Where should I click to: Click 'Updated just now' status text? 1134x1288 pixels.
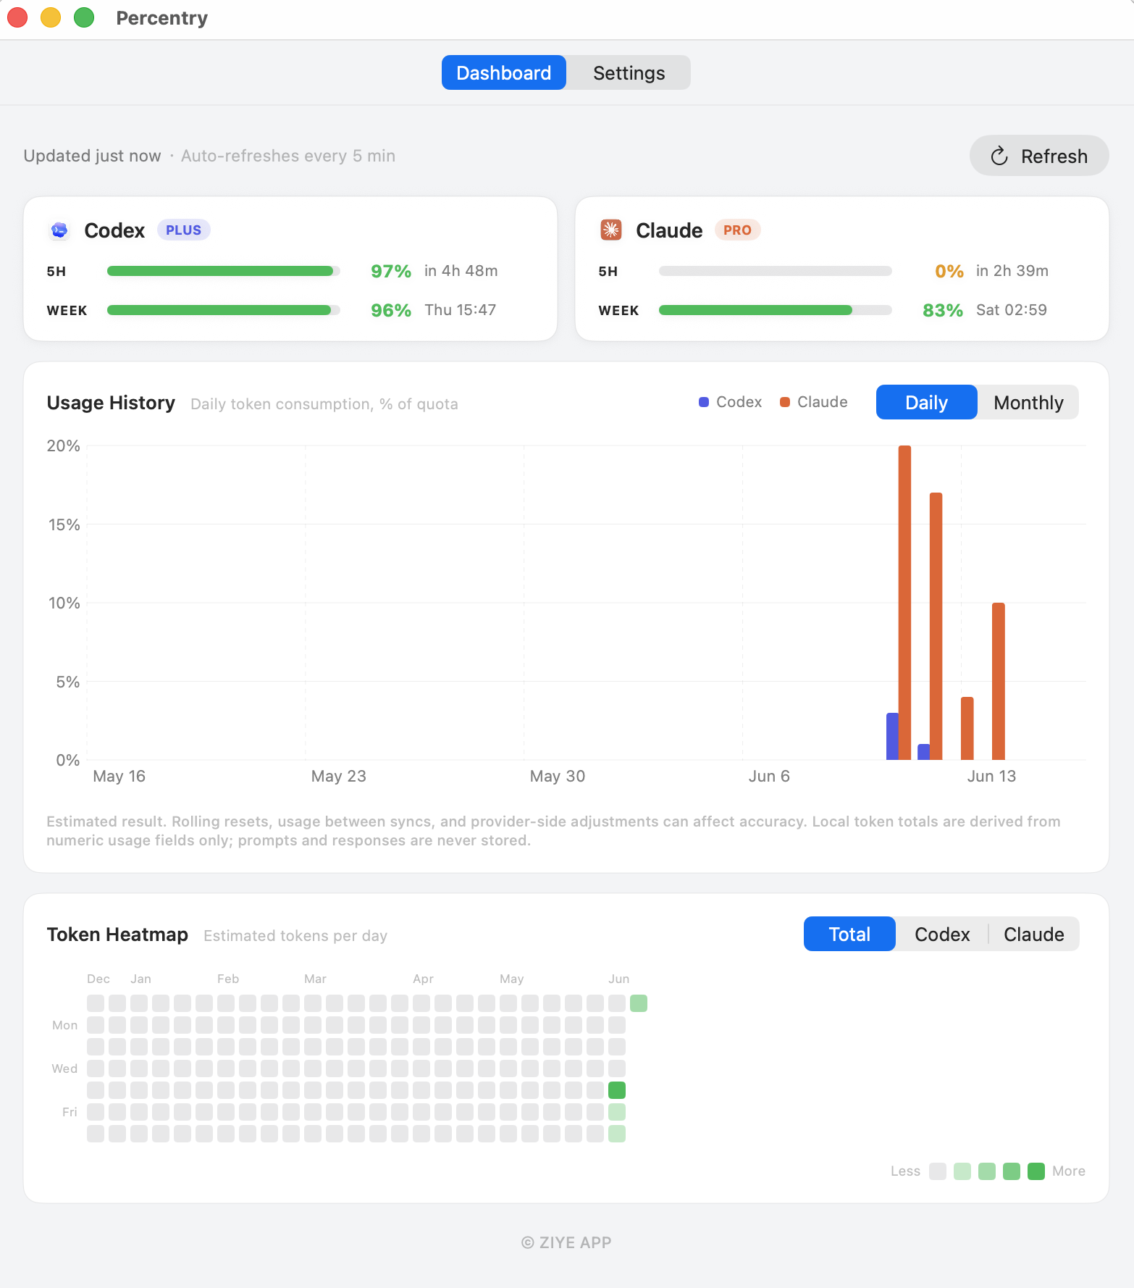click(93, 156)
